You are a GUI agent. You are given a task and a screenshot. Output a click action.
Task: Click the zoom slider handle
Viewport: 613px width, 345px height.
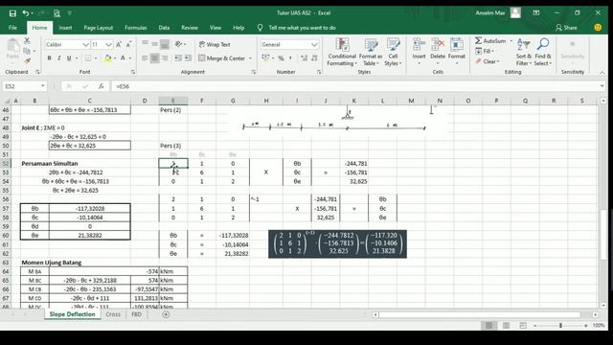coord(560,326)
